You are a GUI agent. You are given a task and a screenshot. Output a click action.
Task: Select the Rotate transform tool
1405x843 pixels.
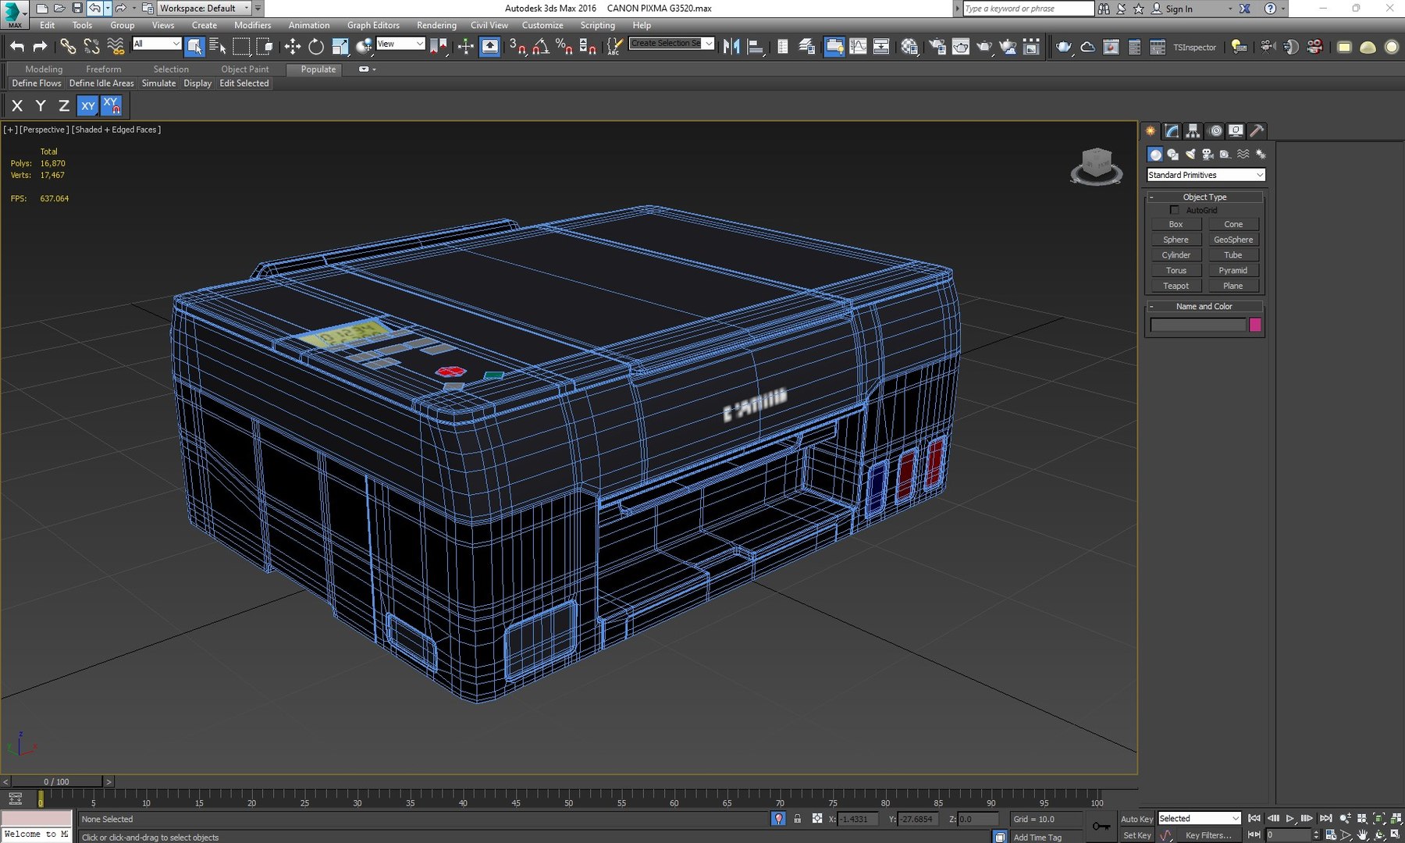[x=316, y=47]
